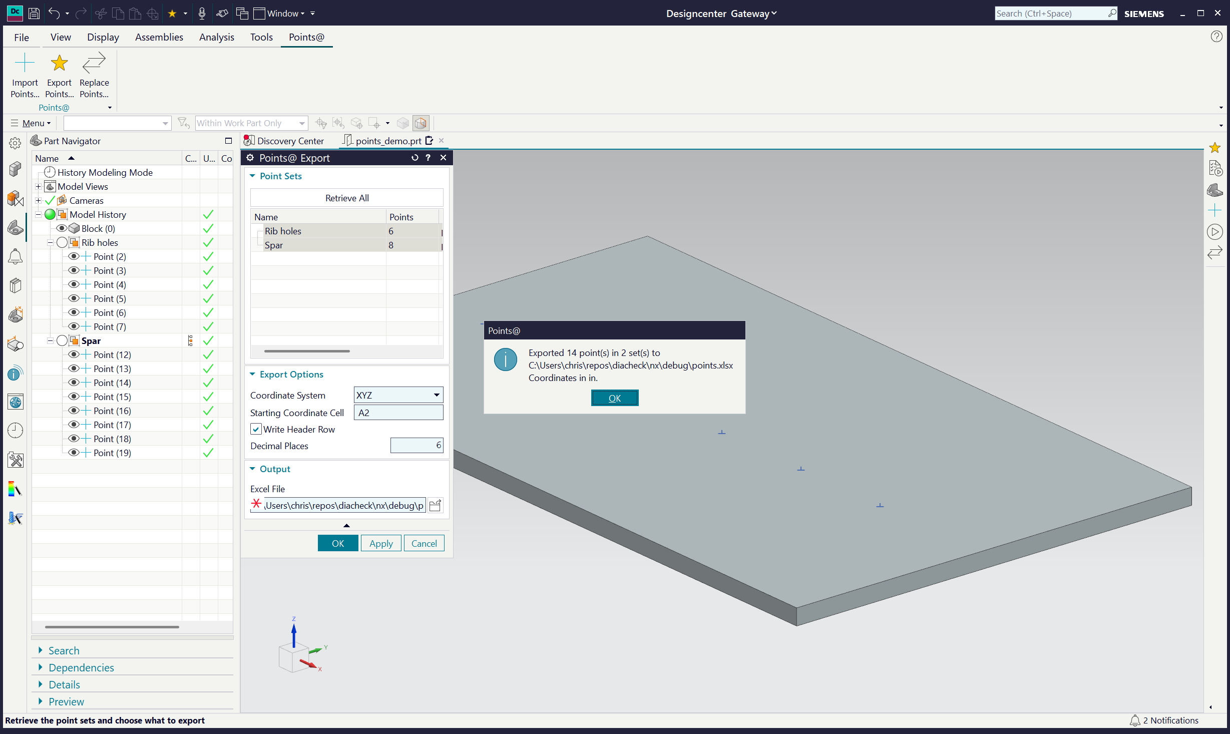Click the search magnifier icon
The image size is (1230, 734).
tap(1112, 13)
